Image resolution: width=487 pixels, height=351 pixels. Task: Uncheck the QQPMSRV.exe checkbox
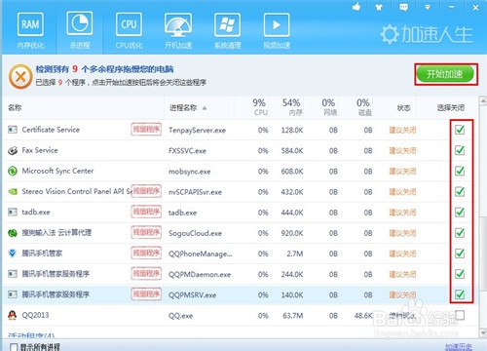460,294
